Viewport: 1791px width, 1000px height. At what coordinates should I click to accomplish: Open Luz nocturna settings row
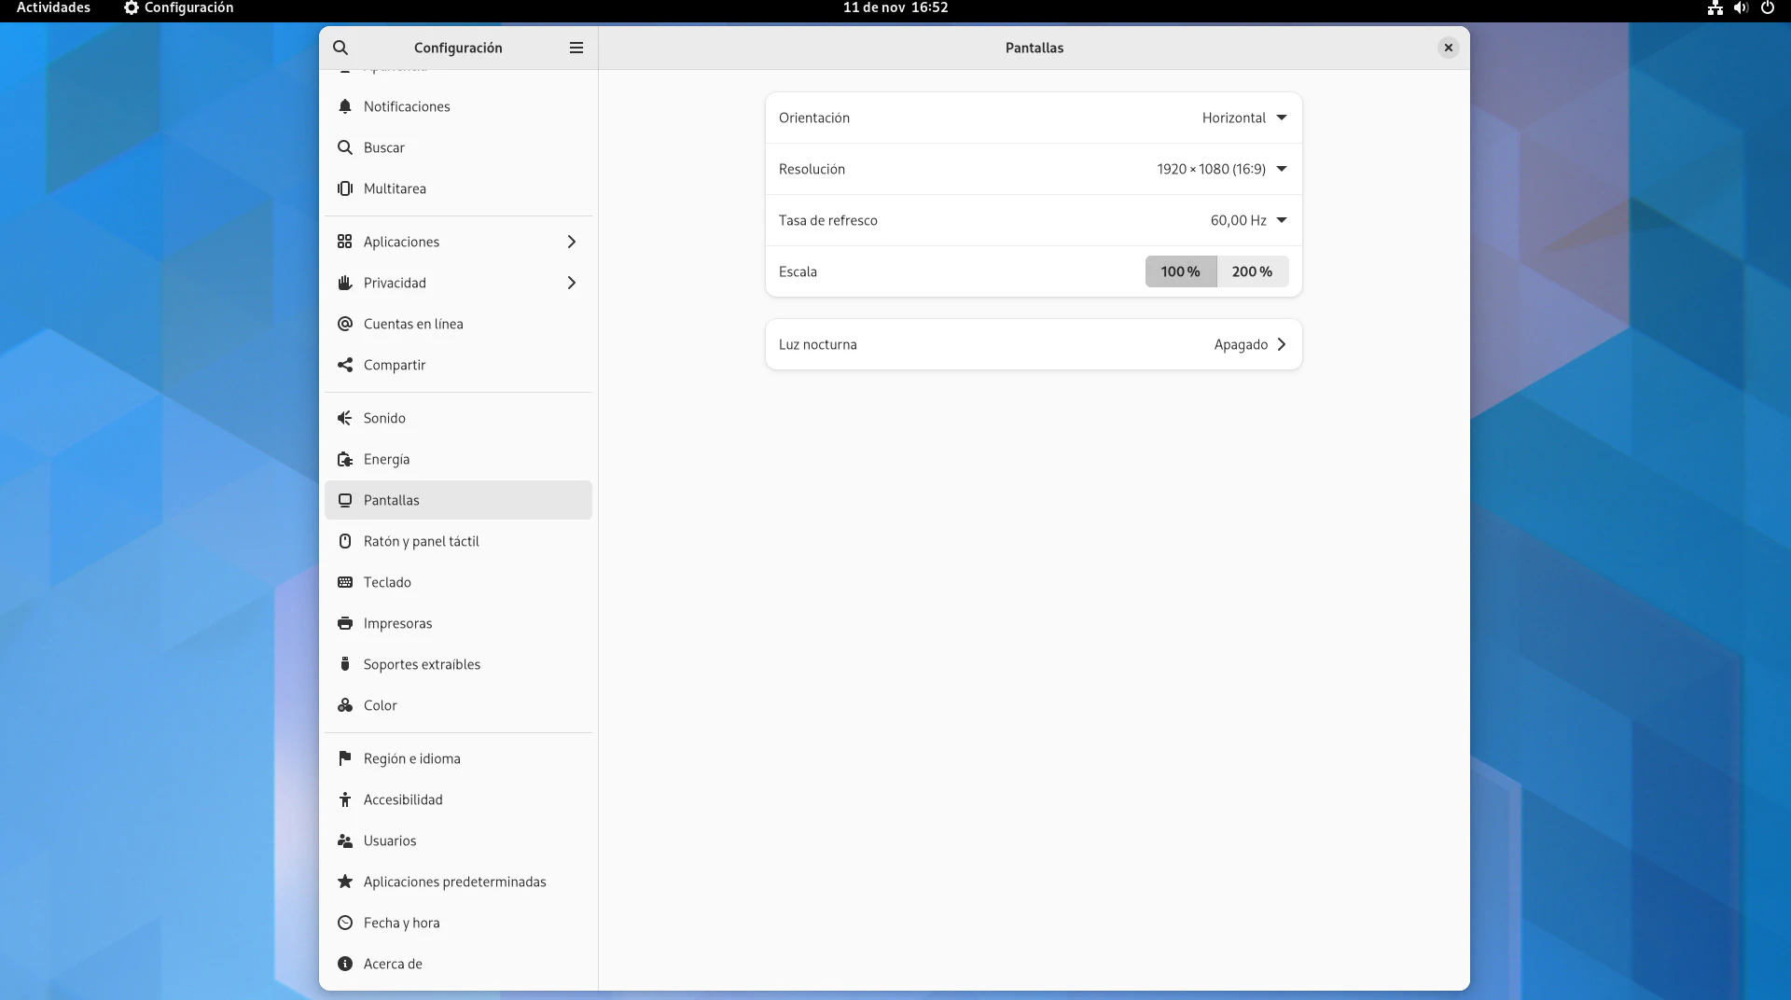pos(1033,344)
